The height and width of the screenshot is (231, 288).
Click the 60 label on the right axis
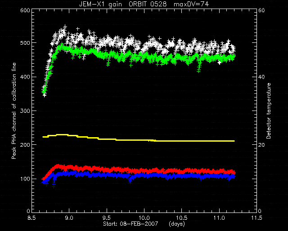click(261, 10)
